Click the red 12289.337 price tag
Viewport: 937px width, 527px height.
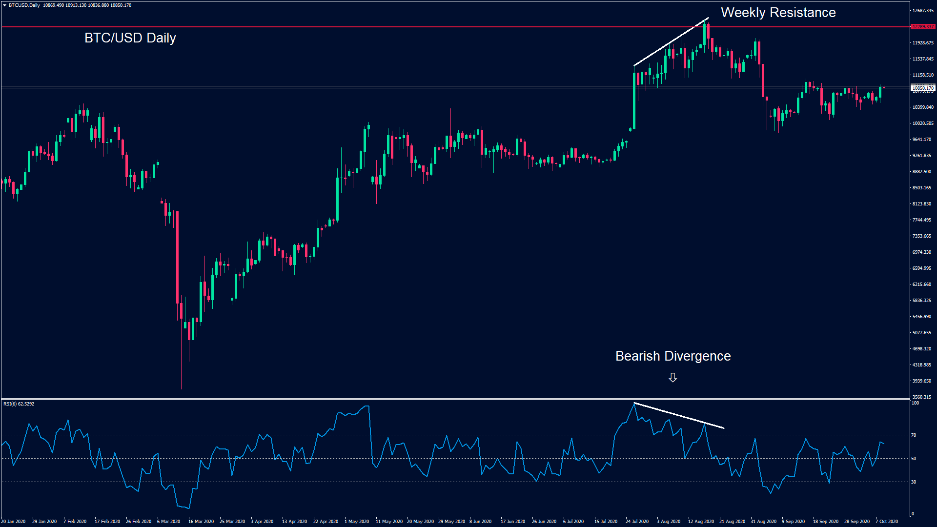tap(922, 27)
